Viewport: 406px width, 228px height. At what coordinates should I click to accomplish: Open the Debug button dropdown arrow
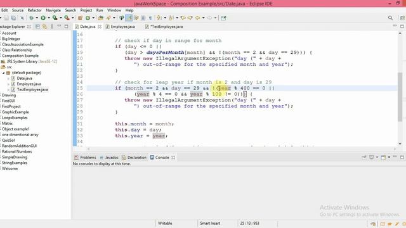point(37,18)
